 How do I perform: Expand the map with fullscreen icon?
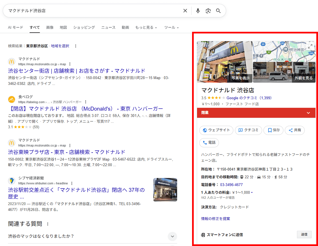[310, 46]
